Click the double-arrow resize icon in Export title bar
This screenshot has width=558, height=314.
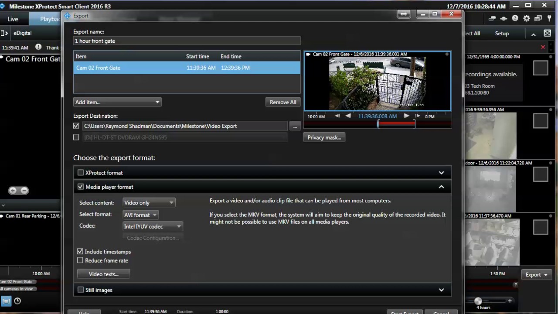(404, 14)
